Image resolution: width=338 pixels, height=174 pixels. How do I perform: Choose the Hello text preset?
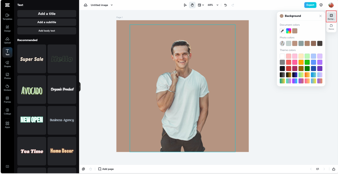[62, 59]
